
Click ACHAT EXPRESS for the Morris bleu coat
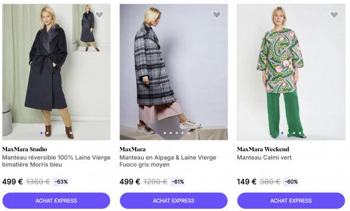56,201
